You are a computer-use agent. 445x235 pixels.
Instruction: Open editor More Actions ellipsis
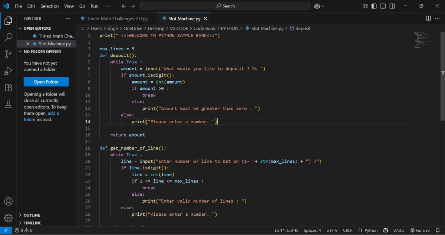tap(437, 19)
